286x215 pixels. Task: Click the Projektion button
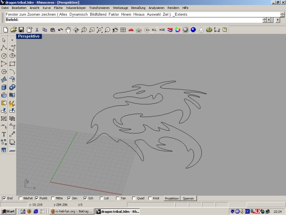[x=172, y=198]
